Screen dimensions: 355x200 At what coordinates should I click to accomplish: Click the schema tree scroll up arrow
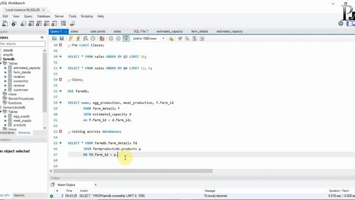point(44,51)
